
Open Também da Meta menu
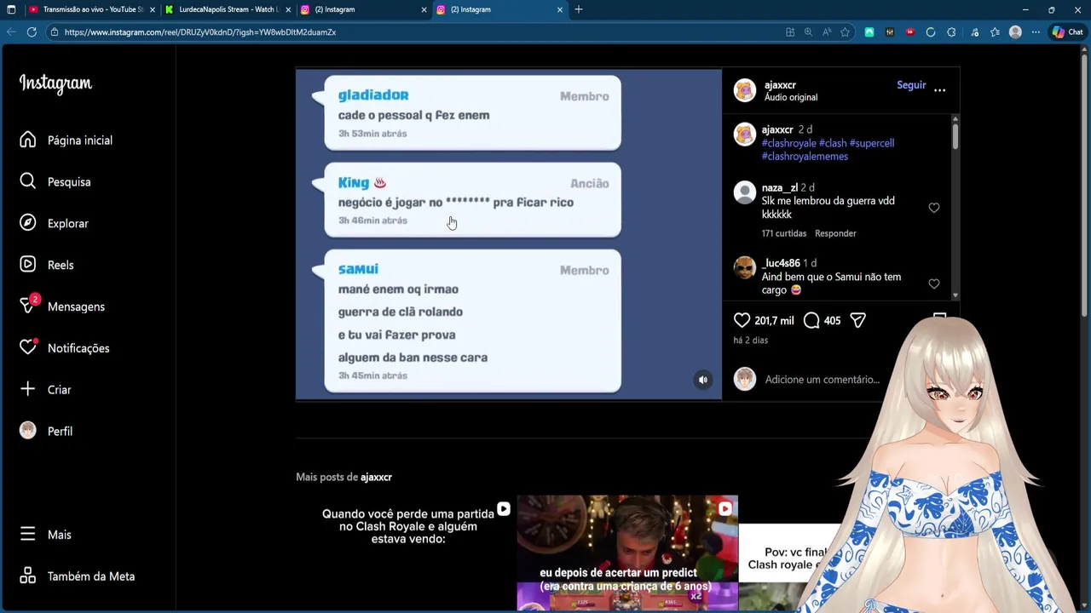click(x=91, y=576)
